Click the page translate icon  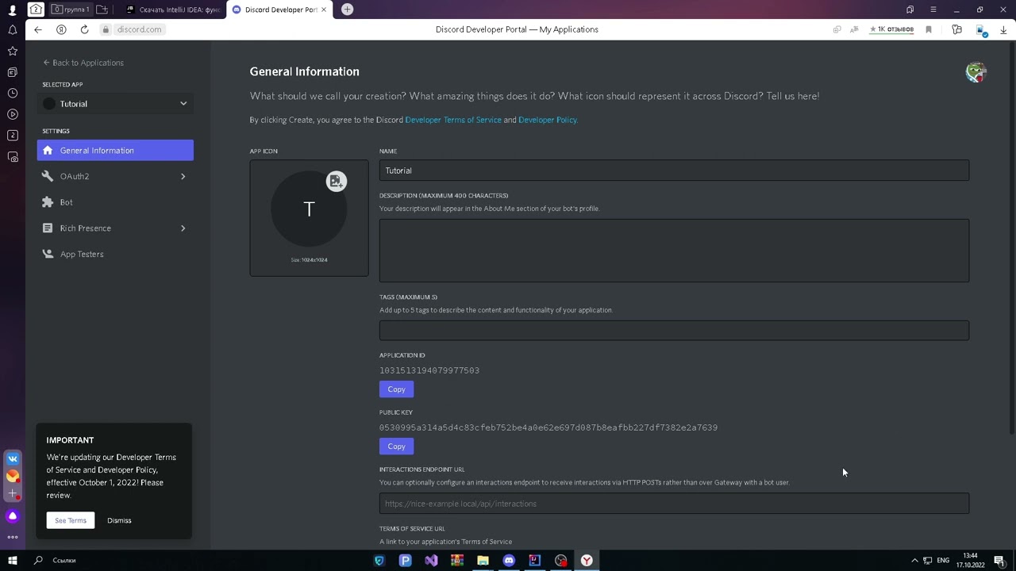[854, 29]
